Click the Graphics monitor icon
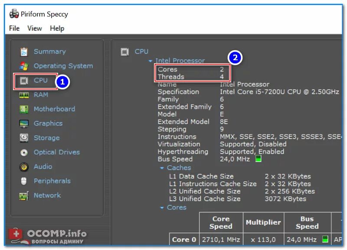 [24, 123]
